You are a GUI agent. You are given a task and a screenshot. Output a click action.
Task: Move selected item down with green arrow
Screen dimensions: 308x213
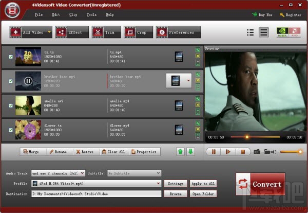[x=190, y=152]
